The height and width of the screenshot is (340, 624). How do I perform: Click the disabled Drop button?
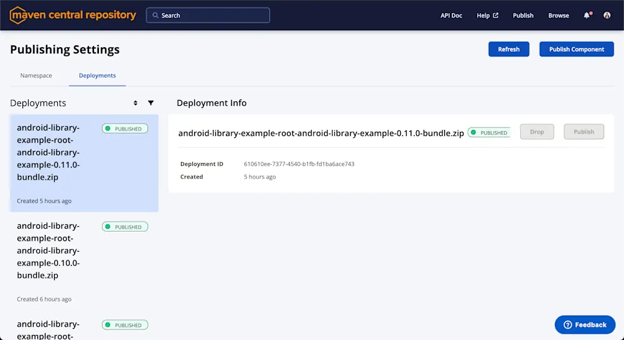point(537,132)
